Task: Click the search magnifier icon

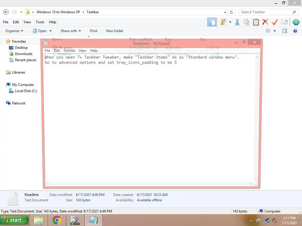Action: [x=294, y=12]
